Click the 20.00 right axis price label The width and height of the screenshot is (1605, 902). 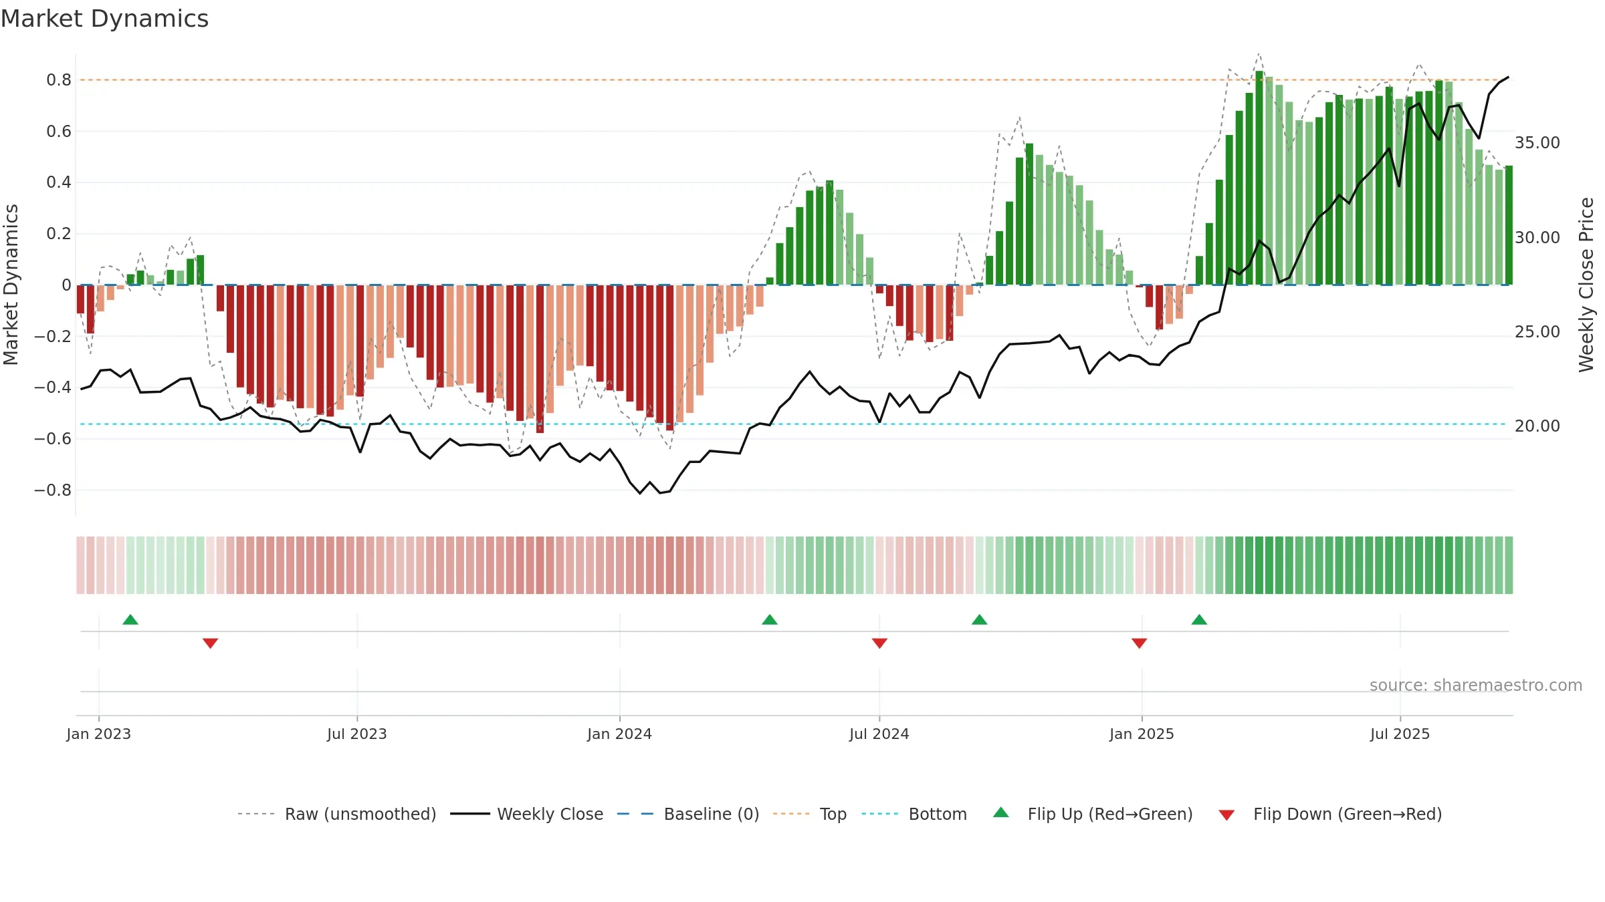[x=1537, y=426]
